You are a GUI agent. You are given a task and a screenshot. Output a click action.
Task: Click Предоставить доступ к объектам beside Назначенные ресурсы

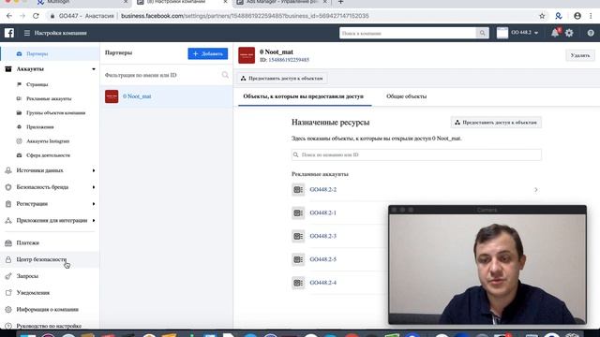(x=496, y=123)
